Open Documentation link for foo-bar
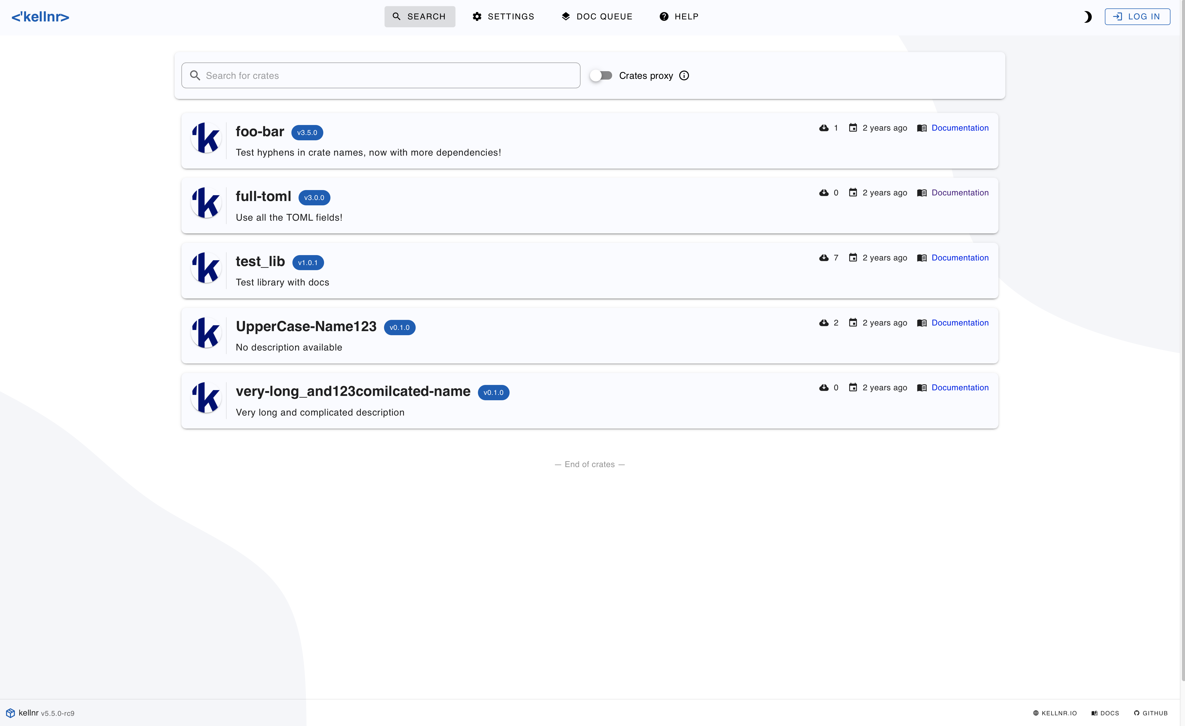1185x726 pixels. (960, 128)
